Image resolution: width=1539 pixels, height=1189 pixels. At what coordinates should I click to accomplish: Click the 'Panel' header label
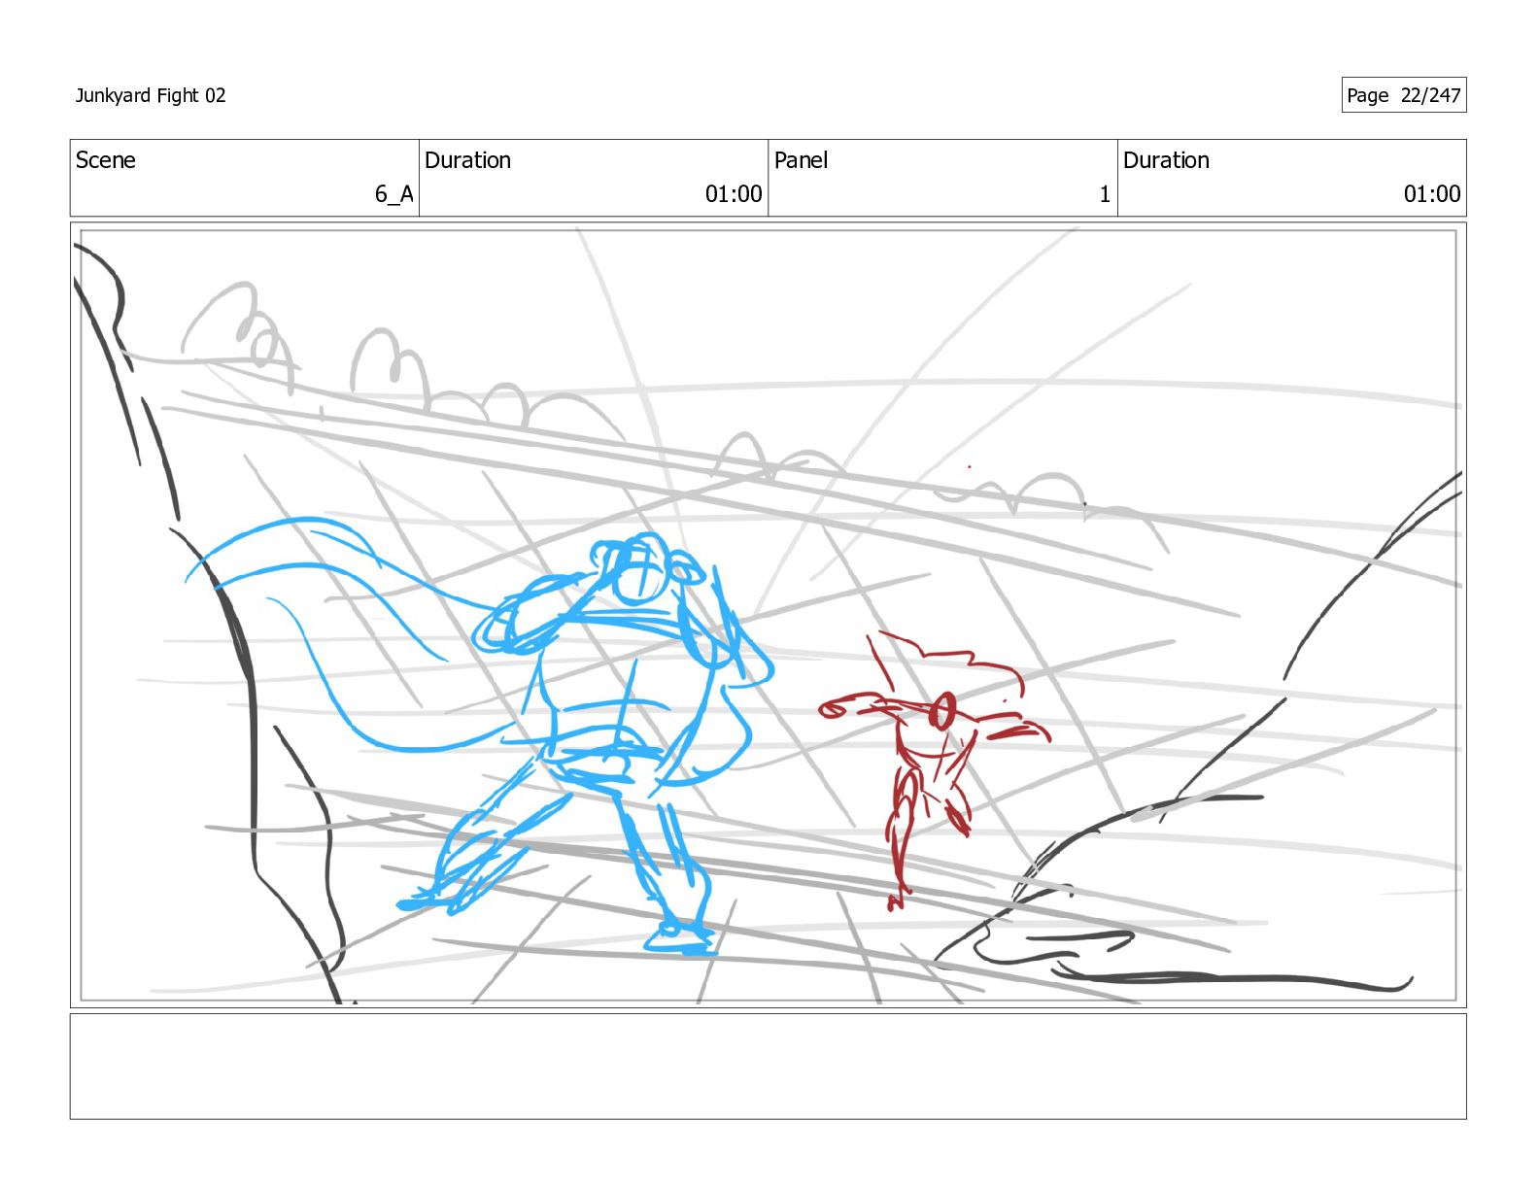pos(801,160)
